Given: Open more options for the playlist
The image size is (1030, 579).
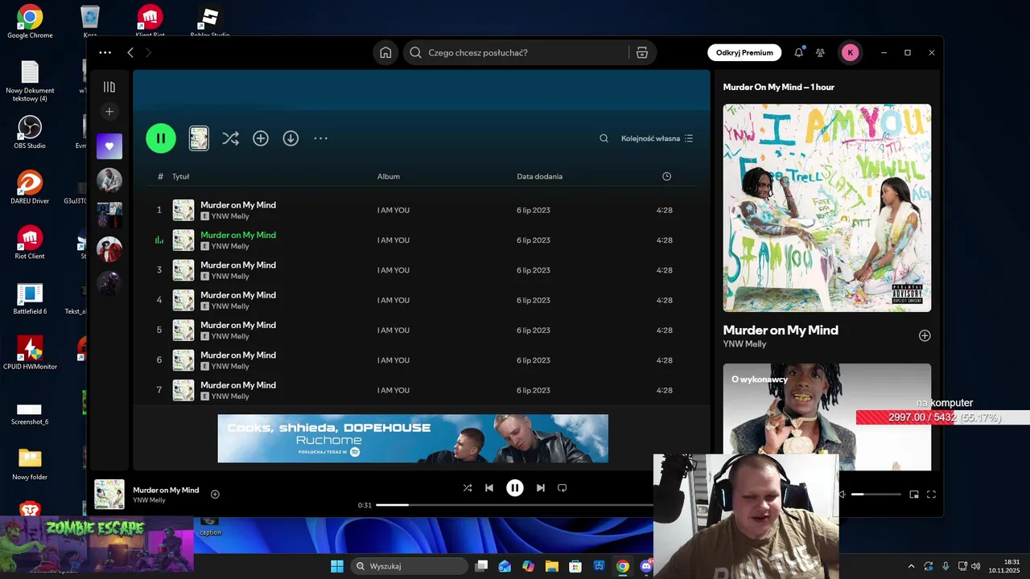Looking at the screenshot, I should [x=320, y=138].
